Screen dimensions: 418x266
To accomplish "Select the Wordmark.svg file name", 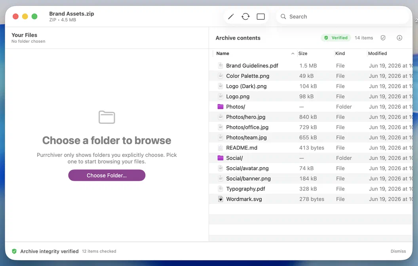I will point(244,199).
